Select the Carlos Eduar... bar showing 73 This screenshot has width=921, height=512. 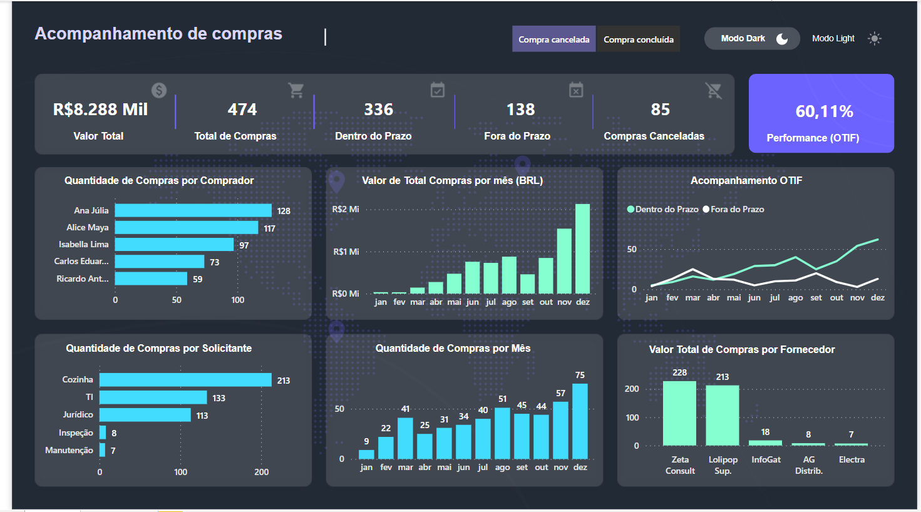click(160, 261)
